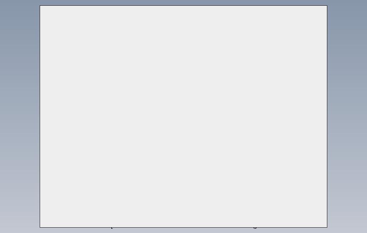Click the background's top-left window corner
The width and height of the screenshot is (367, 233).
[x=0, y=0]
